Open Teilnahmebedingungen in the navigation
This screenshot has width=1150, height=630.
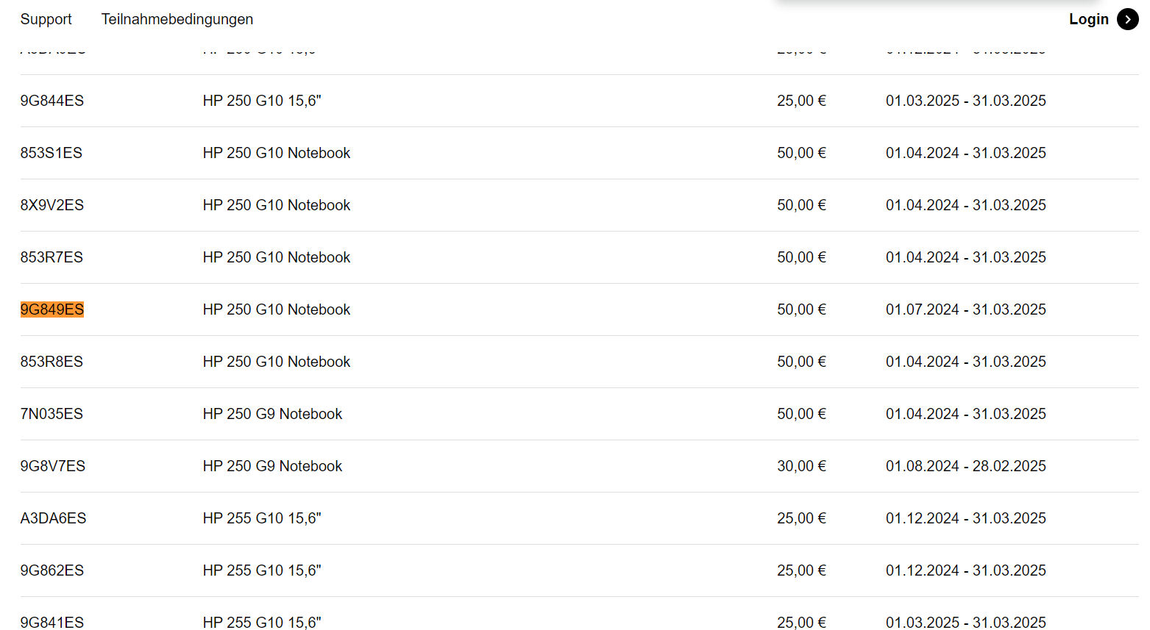[177, 20]
